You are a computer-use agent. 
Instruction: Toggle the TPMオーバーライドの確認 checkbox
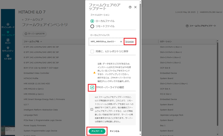point(92,88)
